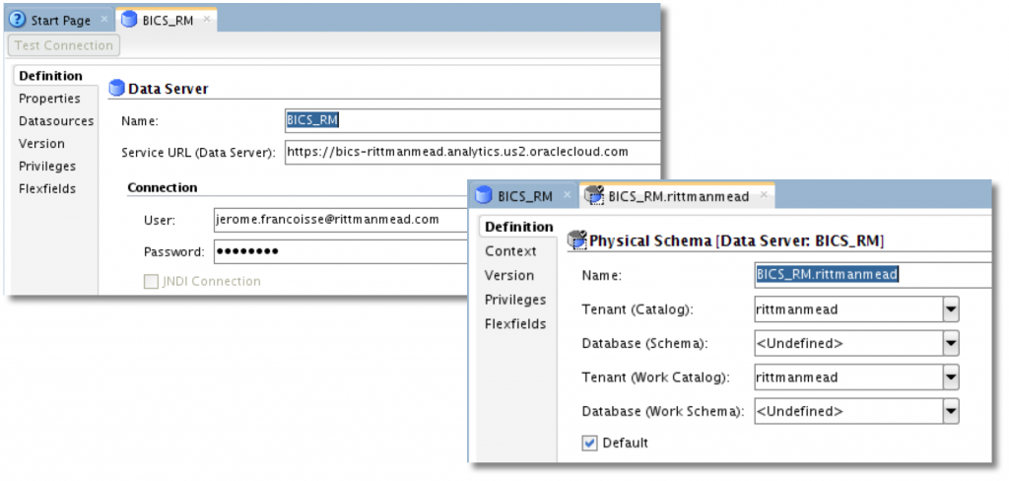Open Physical Schema Version section
The height and width of the screenshot is (481, 1009).
tap(509, 276)
